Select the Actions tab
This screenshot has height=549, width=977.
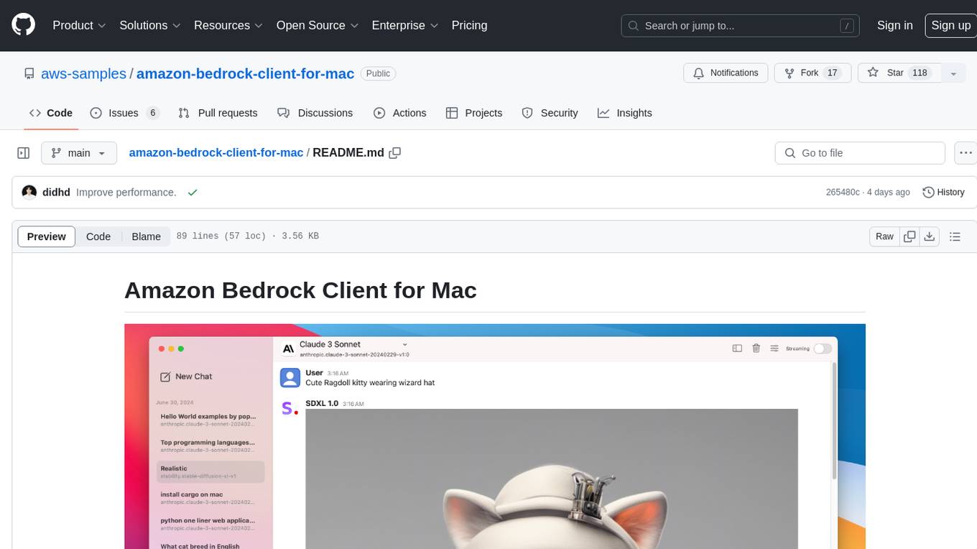click(x=400, y=113)
